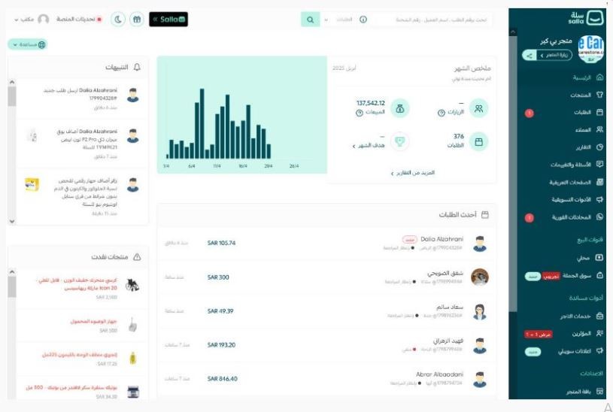Click the out-of-stock warning triangle icon

tap(137, 257)
